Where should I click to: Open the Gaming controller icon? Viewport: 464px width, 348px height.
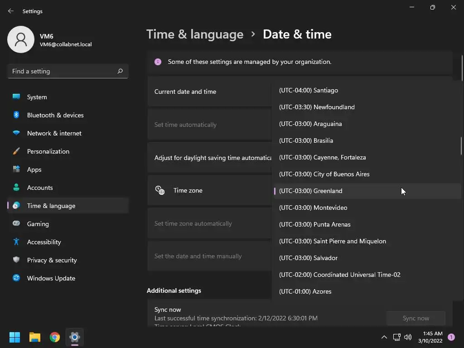tap(16, 223)
